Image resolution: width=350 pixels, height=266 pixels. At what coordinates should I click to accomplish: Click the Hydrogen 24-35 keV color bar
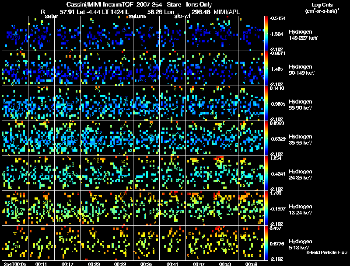pyautogui.click(x=266, y=173)
